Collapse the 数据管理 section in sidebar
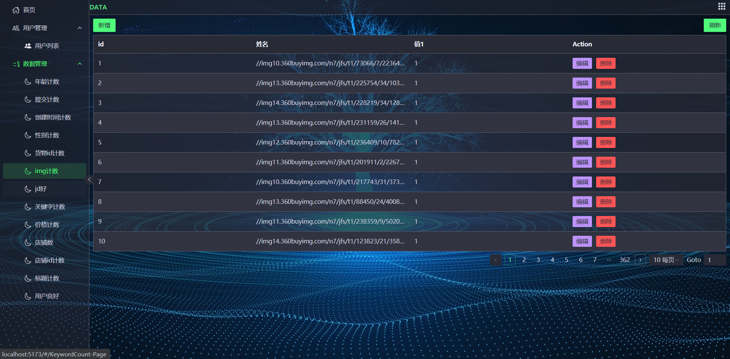 [x=79, y=64]
